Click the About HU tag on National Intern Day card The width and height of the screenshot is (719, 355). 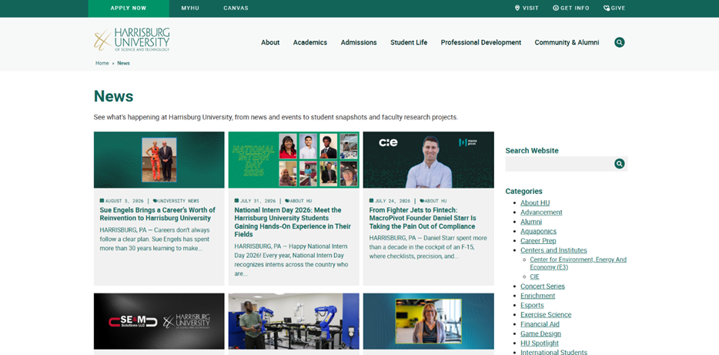[x=298, y=201]
